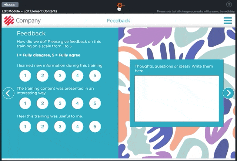This screenshot has height=161, width=237.
Task: Rate 2 for training was useful
Action: pyautogui.click(x=43, y=127)
